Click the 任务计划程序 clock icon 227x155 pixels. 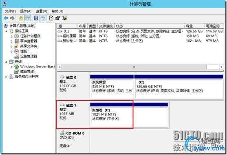tap(17, 36)
